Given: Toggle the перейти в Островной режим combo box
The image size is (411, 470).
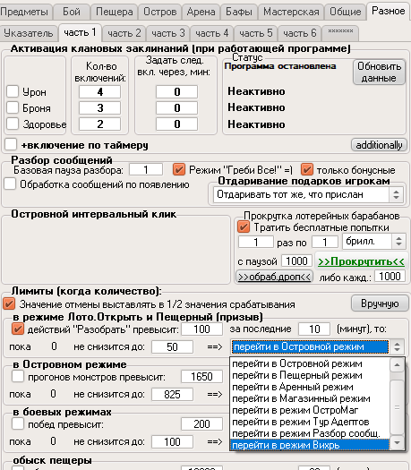Looking at the screenshot, I should tap(318, 346).
